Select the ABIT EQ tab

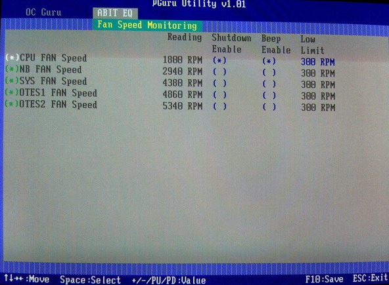coord(115,13)
